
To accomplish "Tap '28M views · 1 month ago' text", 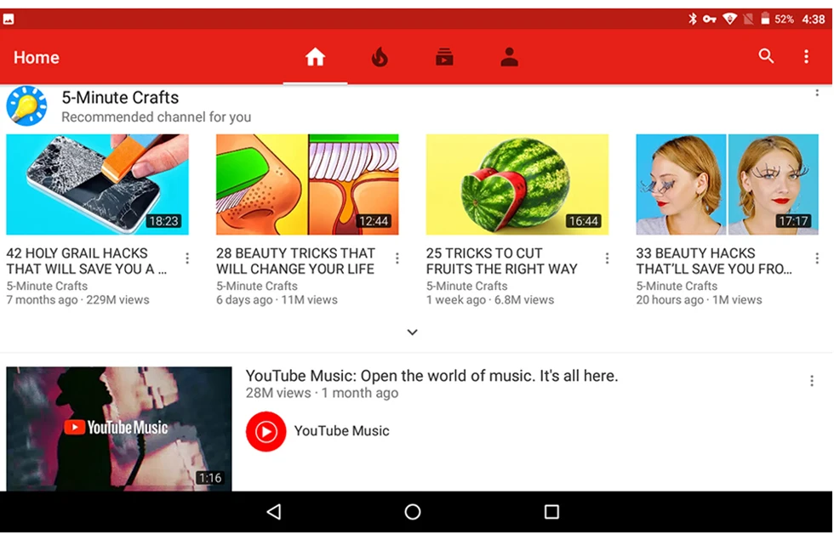I will [x=322, y=393].
